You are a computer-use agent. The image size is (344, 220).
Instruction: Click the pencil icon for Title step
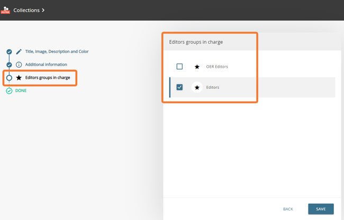coord(19,51)
